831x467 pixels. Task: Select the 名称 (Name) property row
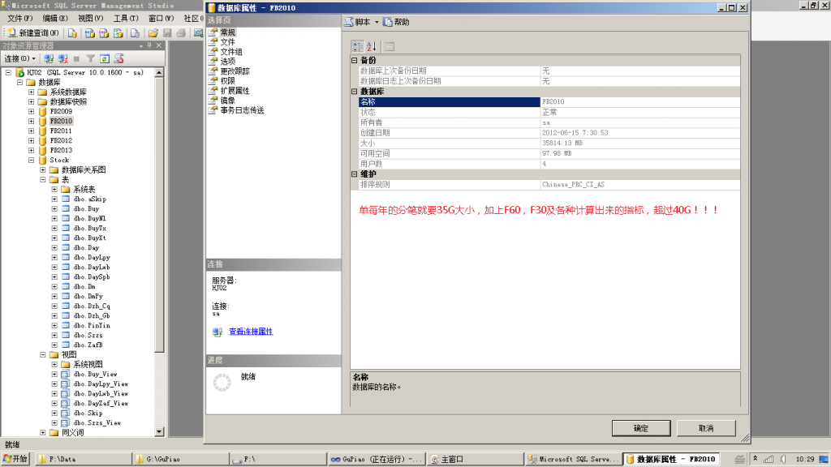[549, 101]
